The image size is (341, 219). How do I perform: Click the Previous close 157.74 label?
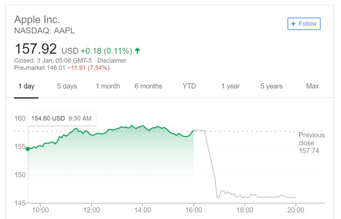coord(311,143)
